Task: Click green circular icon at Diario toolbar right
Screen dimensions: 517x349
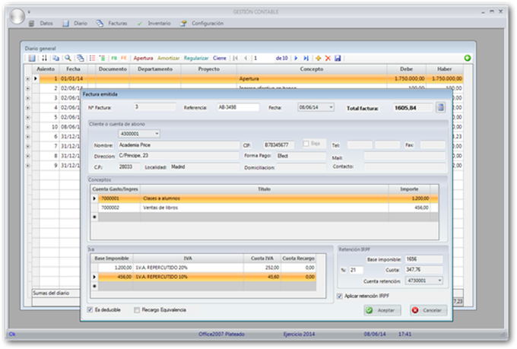Action: point(468,58)
